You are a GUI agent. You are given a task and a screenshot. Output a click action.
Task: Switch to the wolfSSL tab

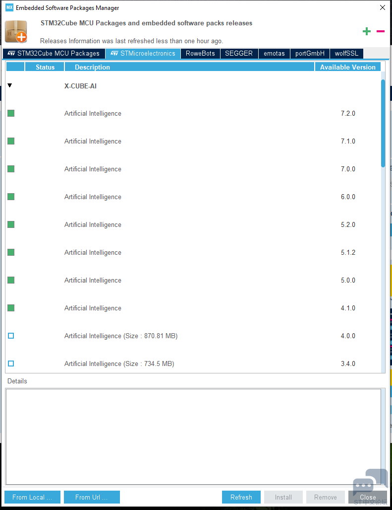coord(346,53)
